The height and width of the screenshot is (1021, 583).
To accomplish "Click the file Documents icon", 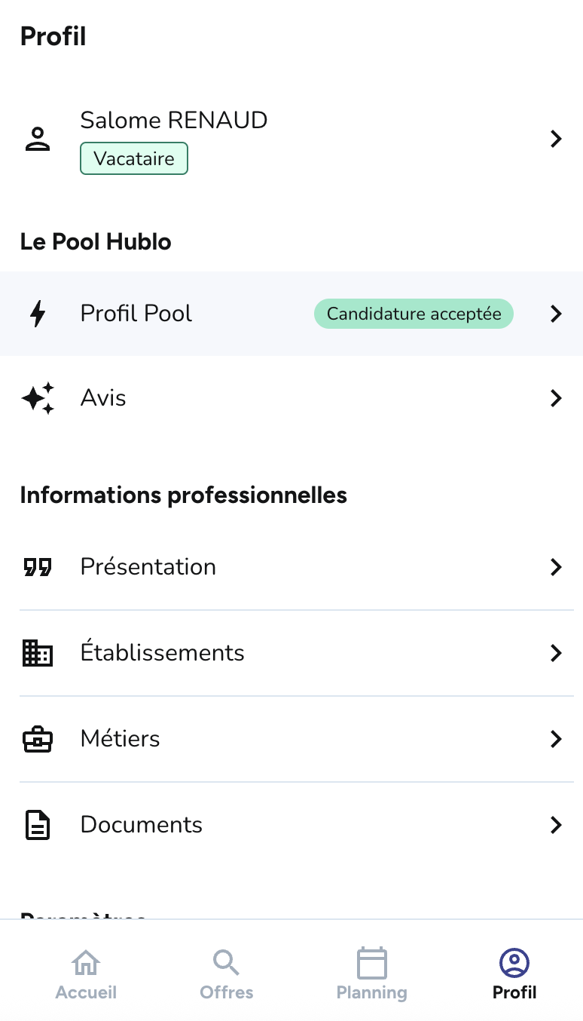I will (37, 825).
